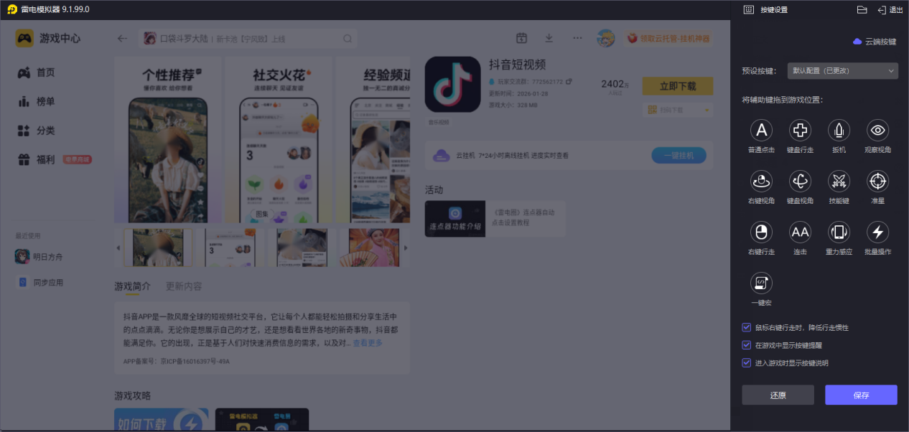The width and height of the screenshot is (909, 432).
Task: Expand description with 查看更多 link
Action: pyautogui.click(x=368, y=343)
